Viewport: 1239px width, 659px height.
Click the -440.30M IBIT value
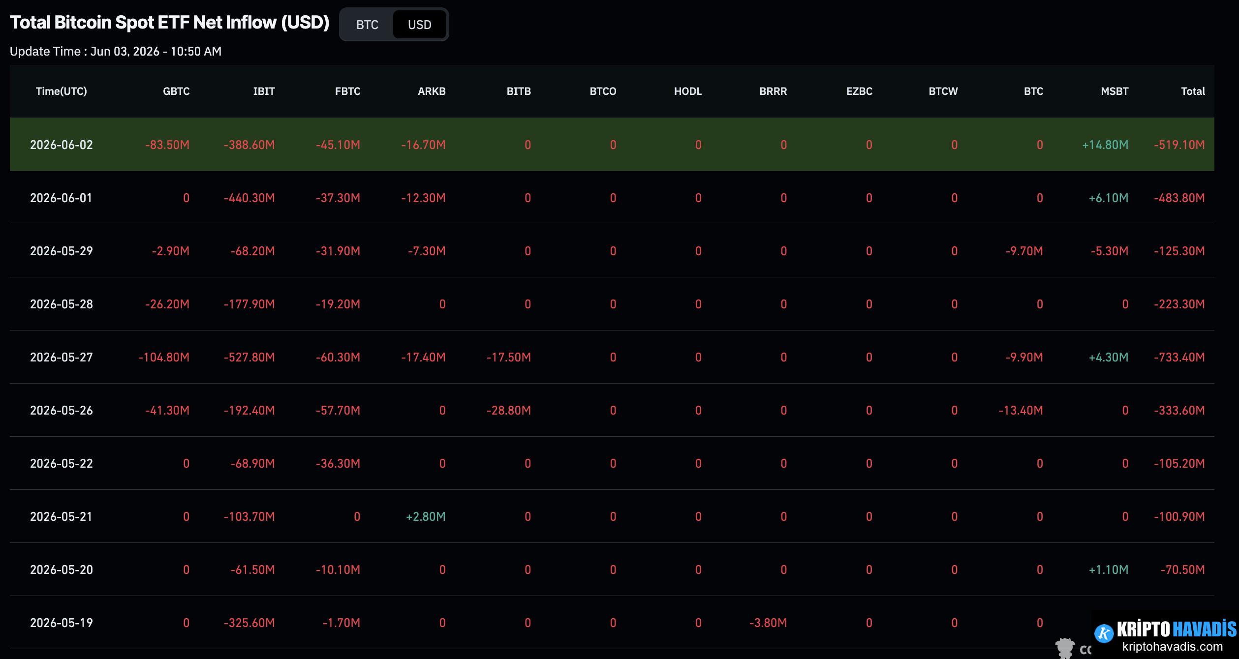(x=249, y=198)
